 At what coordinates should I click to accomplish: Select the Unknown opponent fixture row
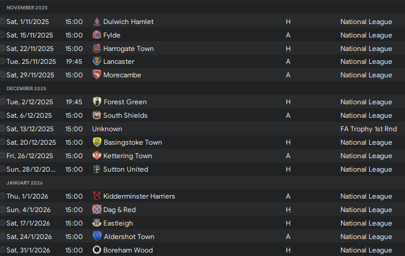tap(203, 129)
